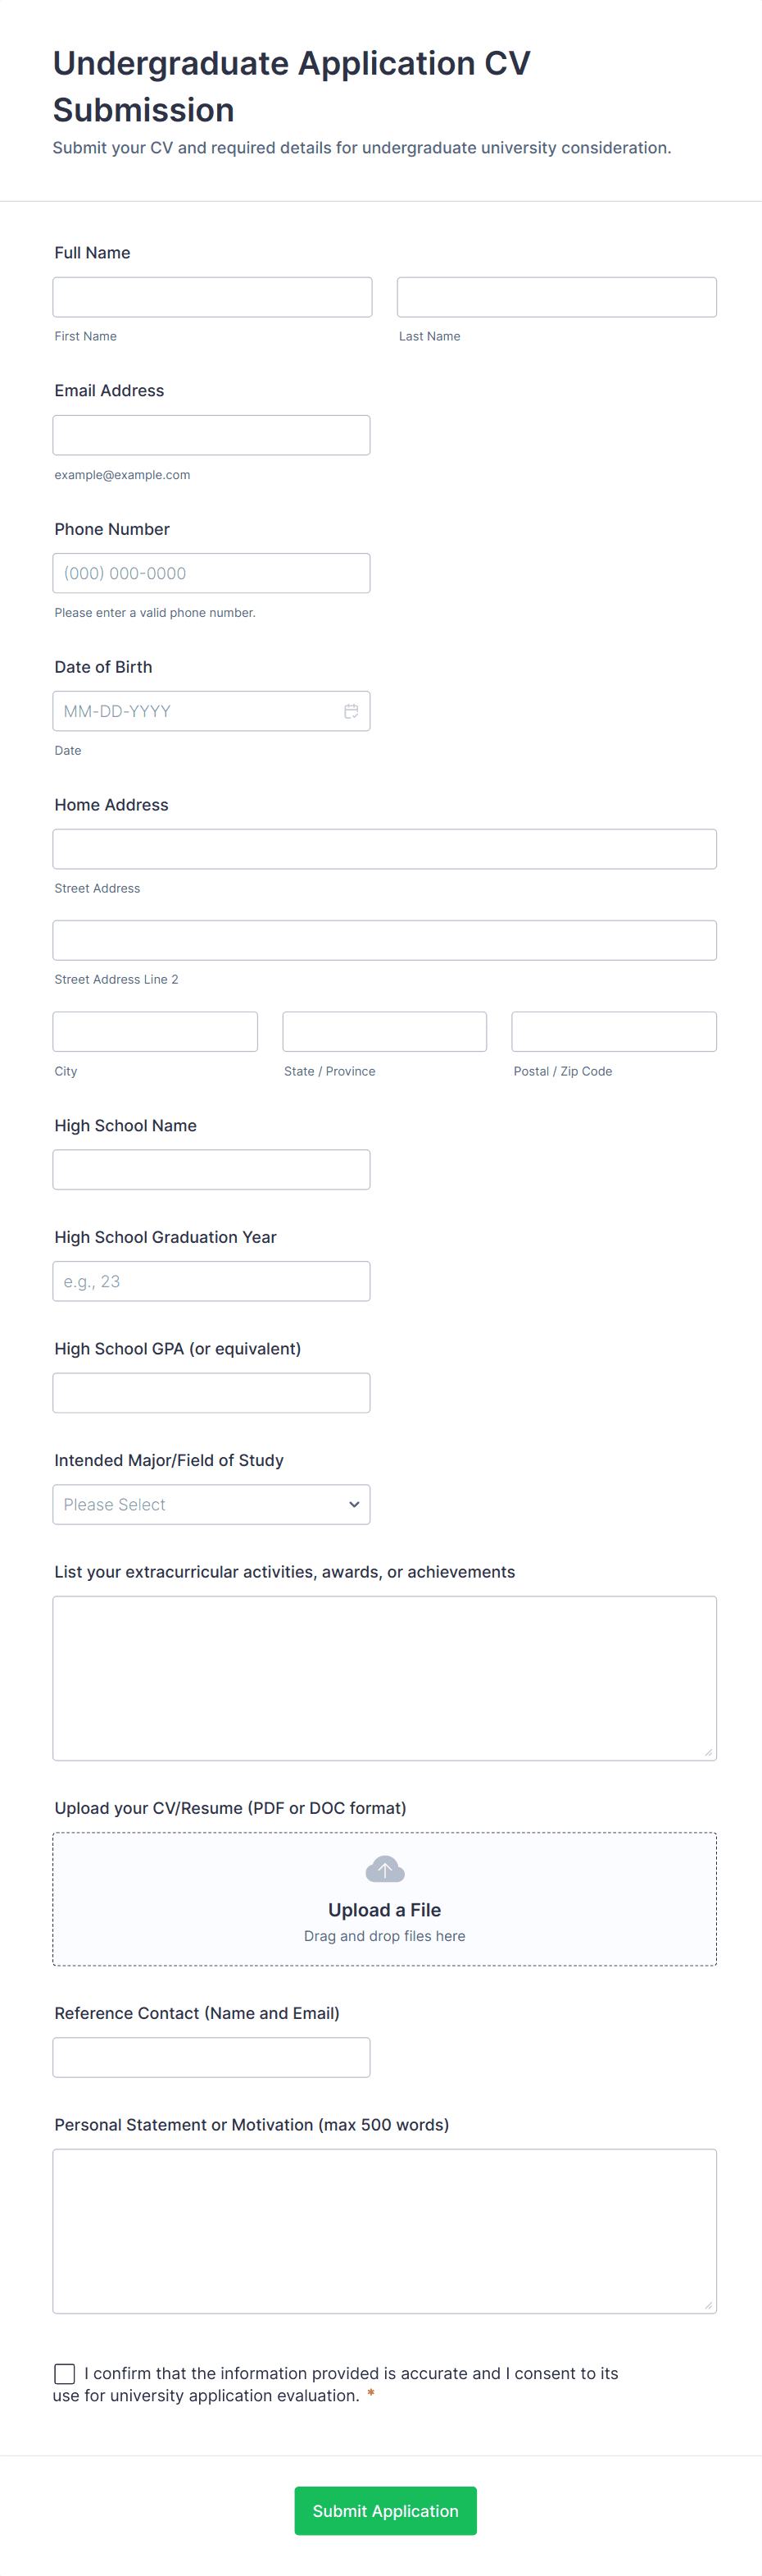
Task: Click the calendar icon in Date of Birth
Action: tap(351, 711)
